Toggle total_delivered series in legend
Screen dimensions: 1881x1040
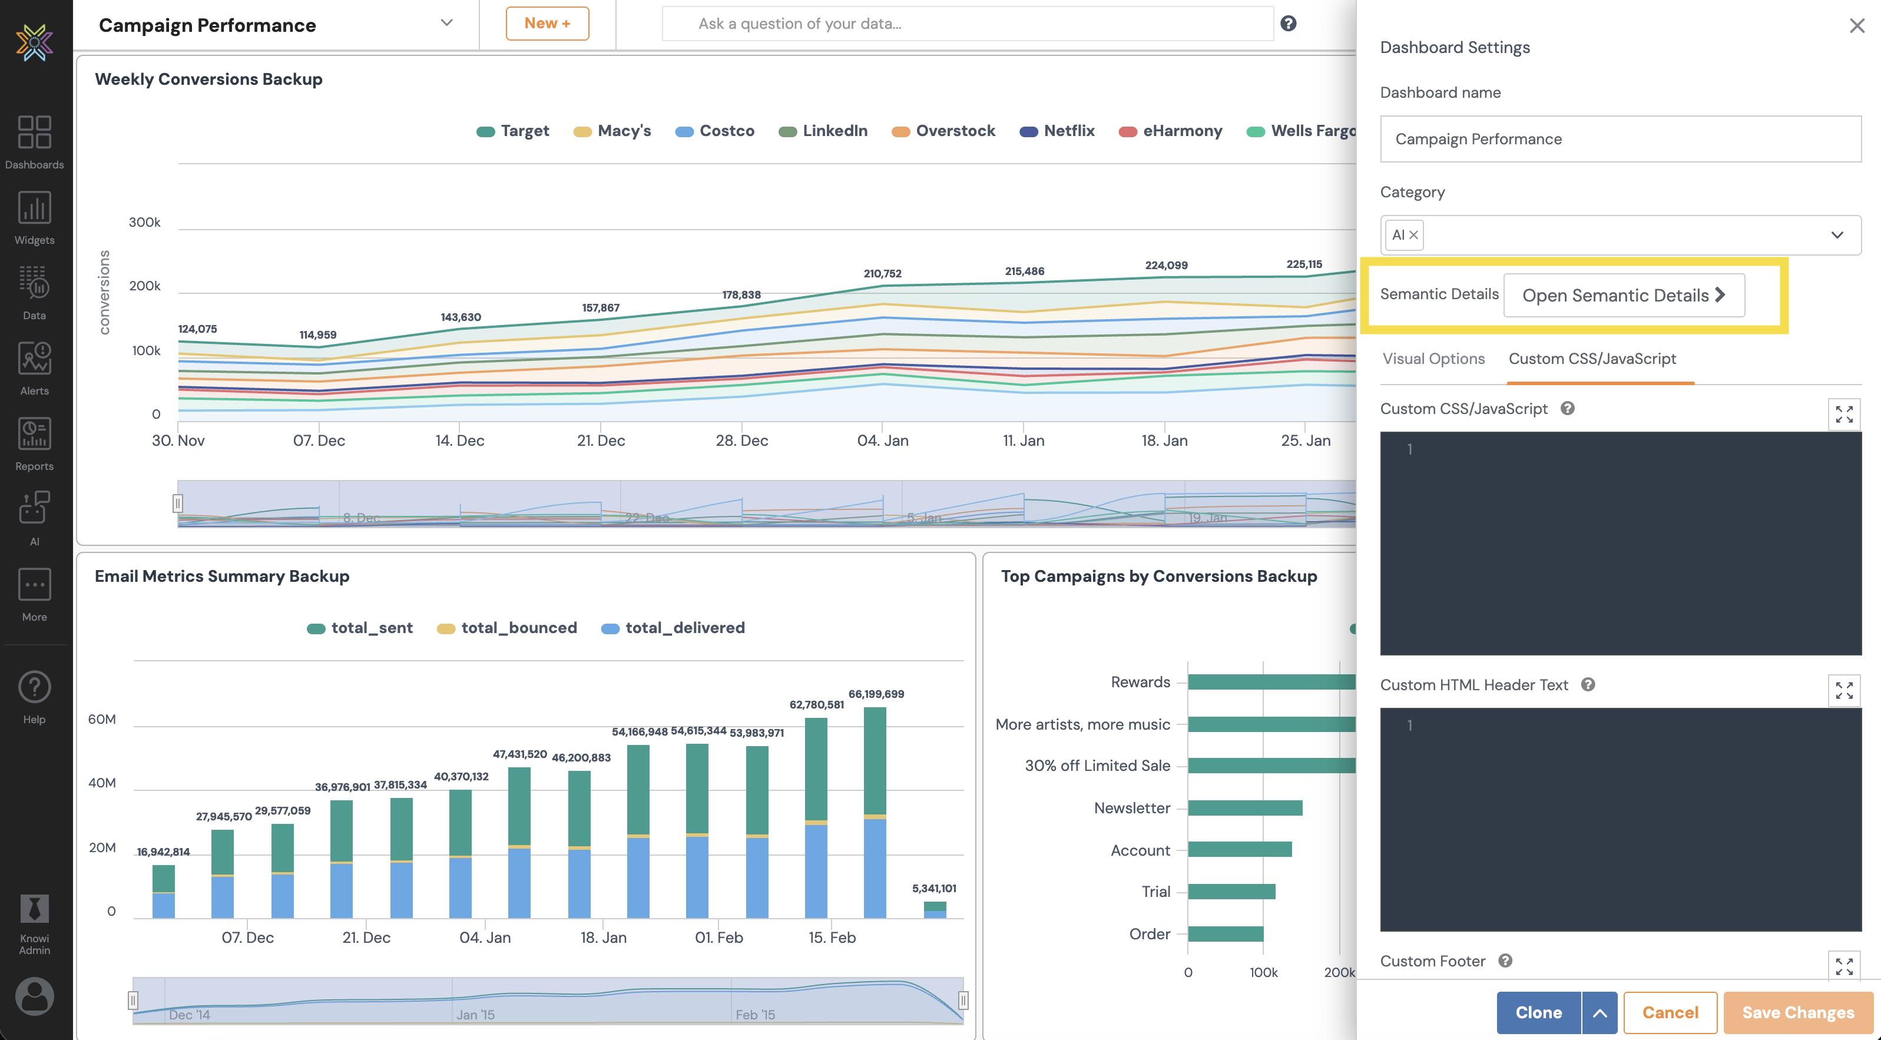pyautogui.click(x=673, y=627)
